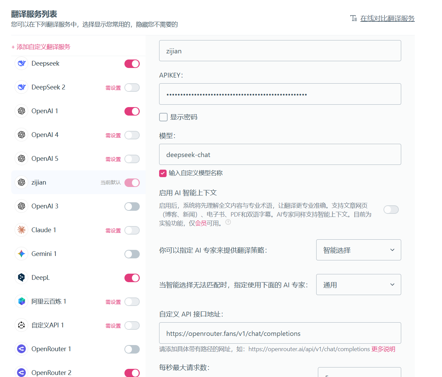
Task: Click the Deepseek whale icon
Action: (x=21, y=64)
